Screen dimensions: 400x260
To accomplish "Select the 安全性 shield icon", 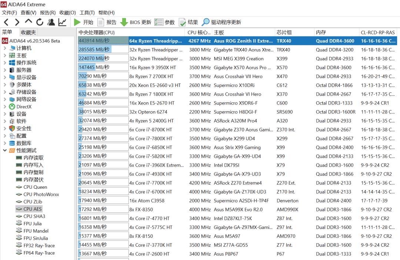I will (x=12, y=129).
